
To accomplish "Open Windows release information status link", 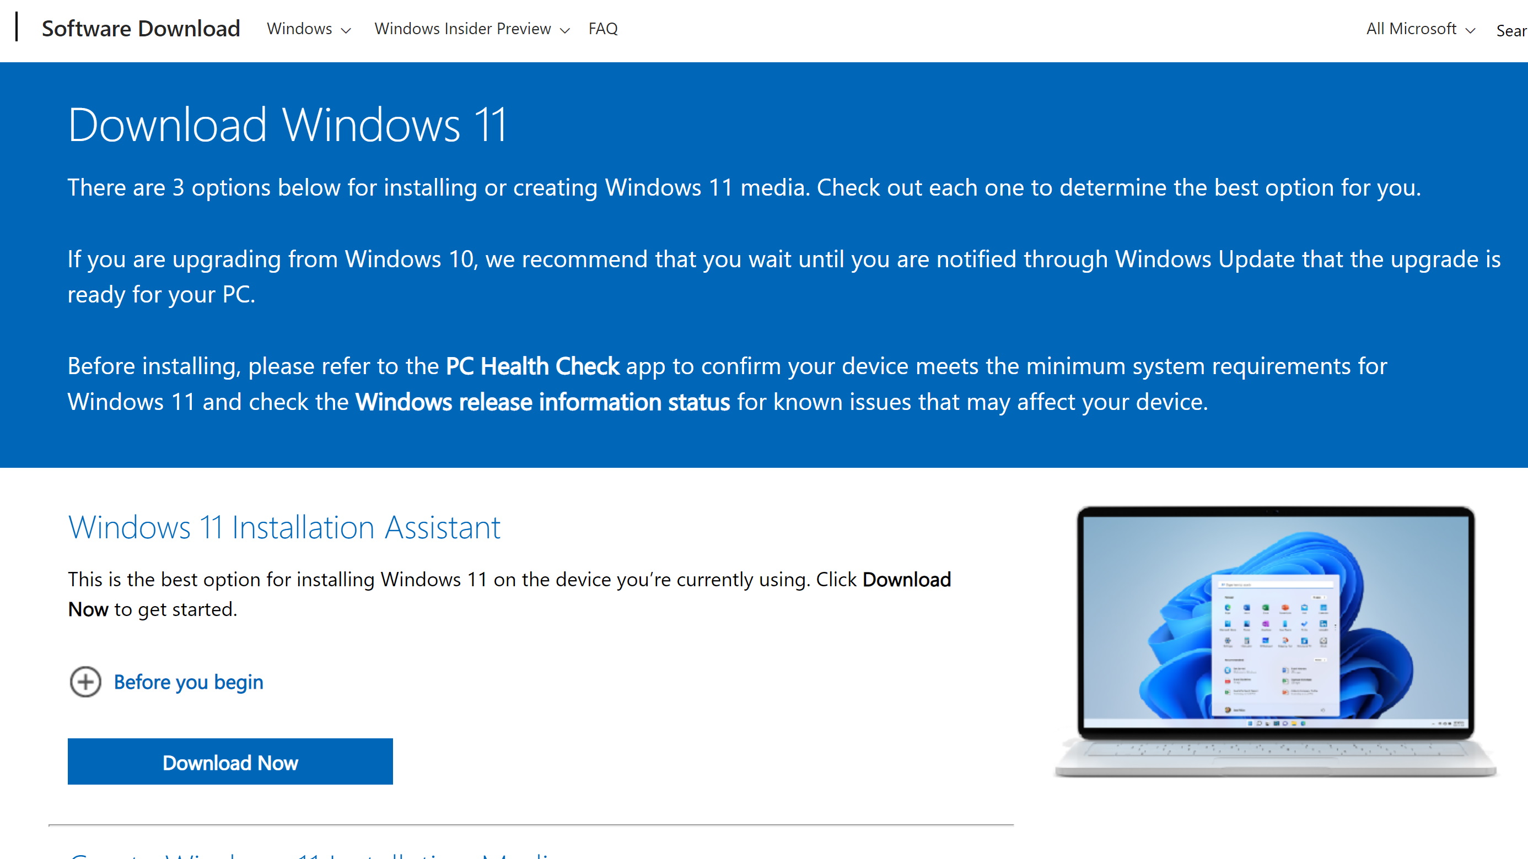I will 542,402.
